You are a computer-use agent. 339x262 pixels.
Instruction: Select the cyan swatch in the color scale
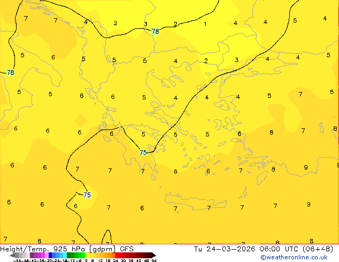point(65,255)
